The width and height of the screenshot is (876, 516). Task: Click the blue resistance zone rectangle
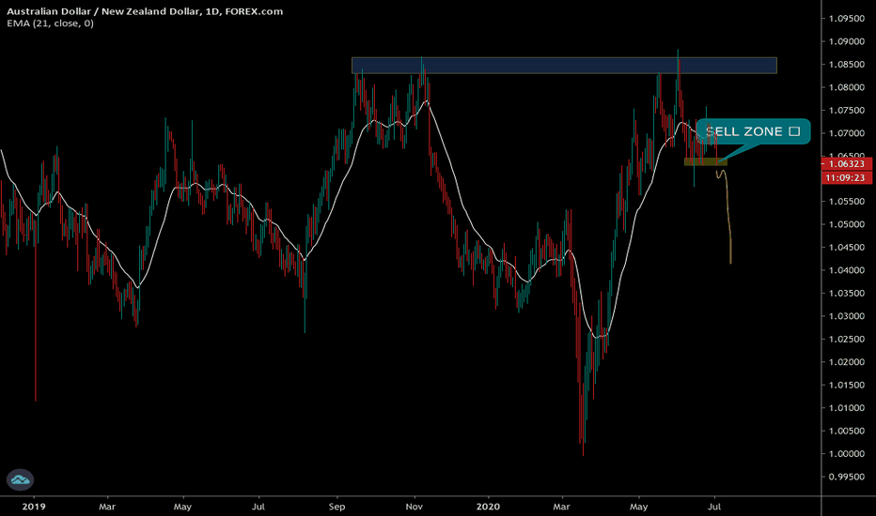(x=564, y=66)
